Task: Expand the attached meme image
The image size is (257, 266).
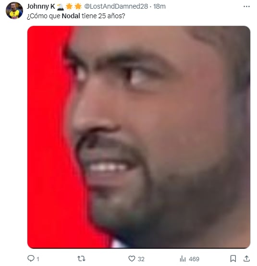Action: [139, 137]
